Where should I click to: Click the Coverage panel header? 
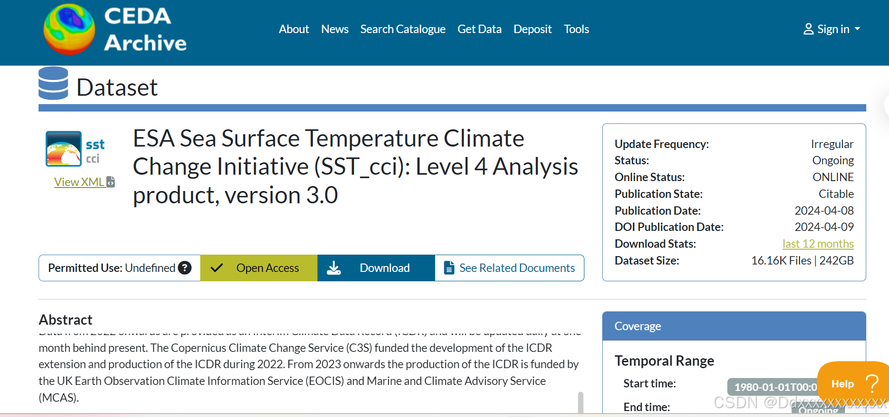[x=734, y=326]
